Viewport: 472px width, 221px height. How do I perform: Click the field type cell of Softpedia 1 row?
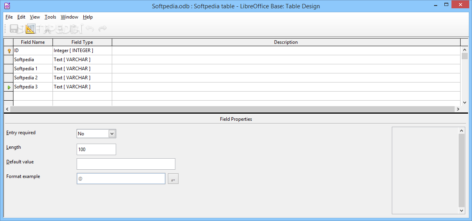[x=82, y=69]
